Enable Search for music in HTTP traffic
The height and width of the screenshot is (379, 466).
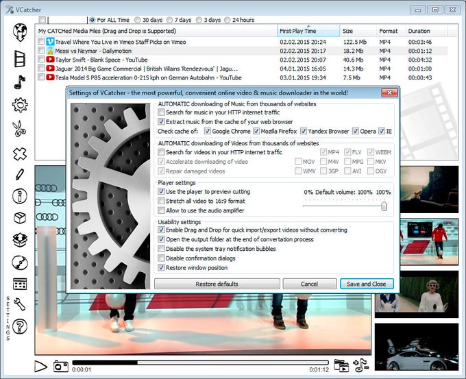coord(161,112)
